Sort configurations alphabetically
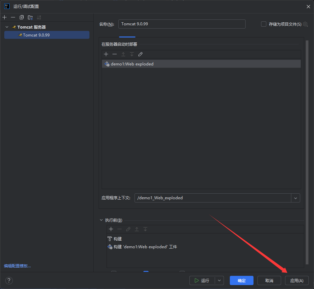This screenshot has width=314, height=289. pos(39,17)
